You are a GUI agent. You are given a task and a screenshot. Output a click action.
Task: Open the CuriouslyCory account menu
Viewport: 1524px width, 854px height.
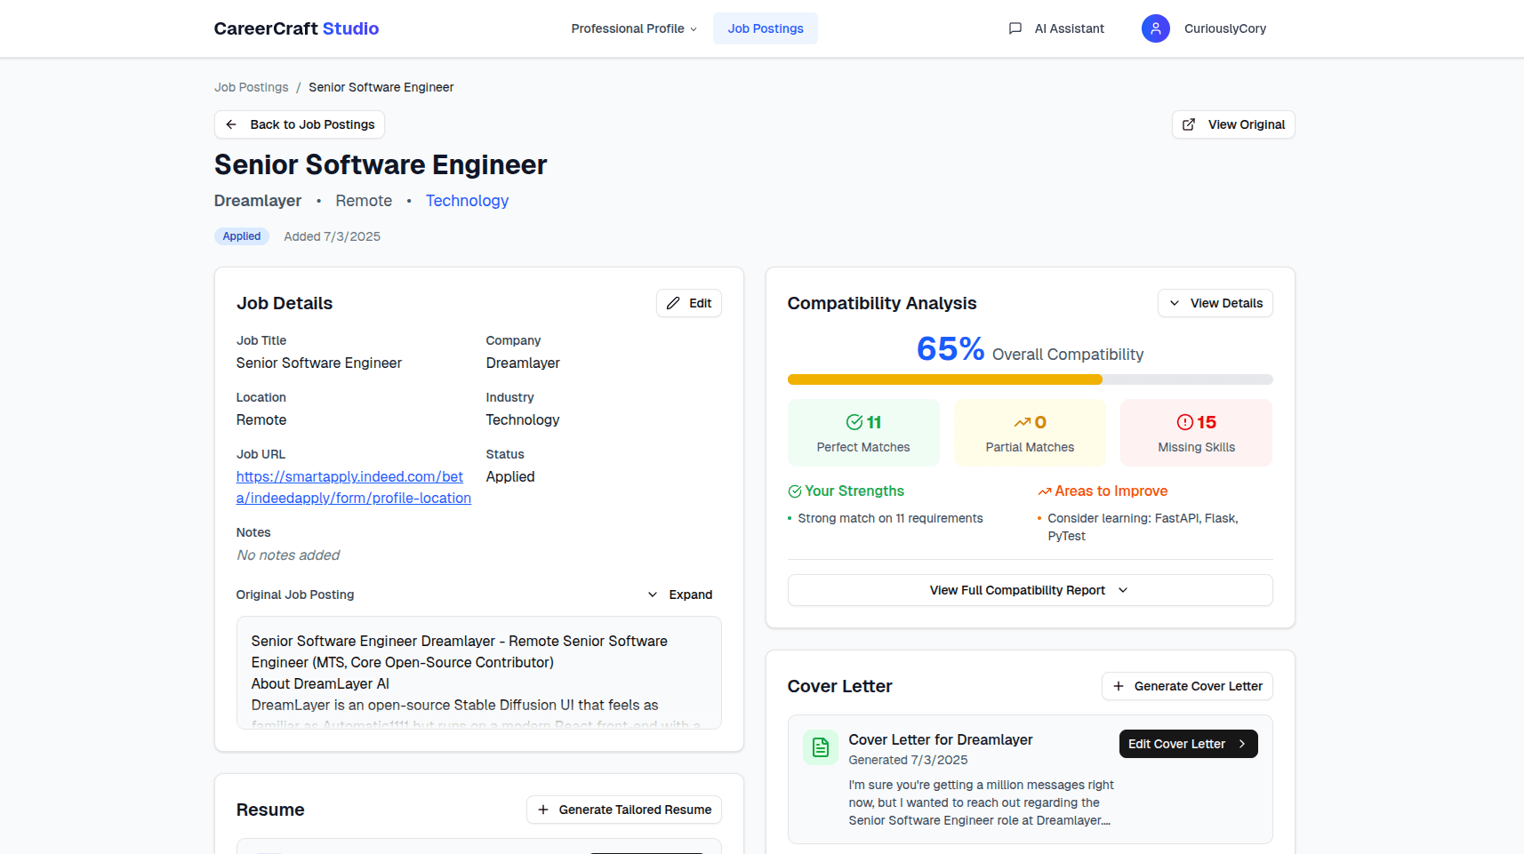(x=1225, y=28)
